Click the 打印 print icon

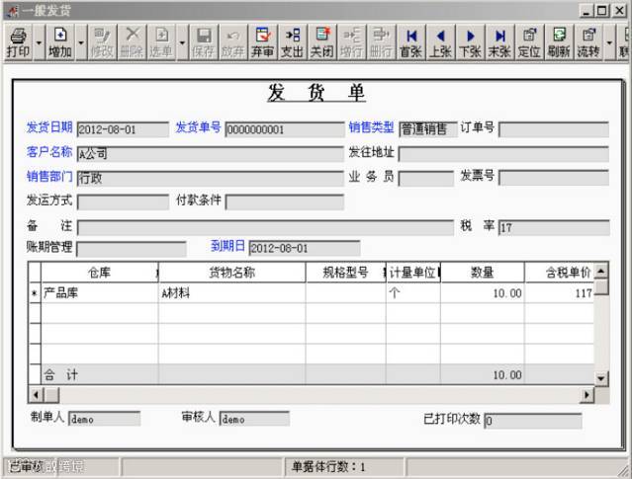pyautogui.click(x=19, y=42)
